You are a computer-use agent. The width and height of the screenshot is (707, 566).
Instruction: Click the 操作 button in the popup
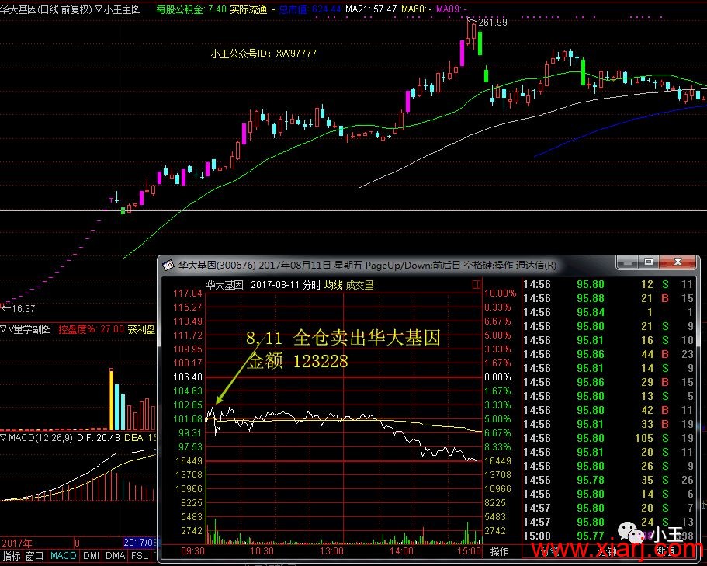(x=499, y=551)
